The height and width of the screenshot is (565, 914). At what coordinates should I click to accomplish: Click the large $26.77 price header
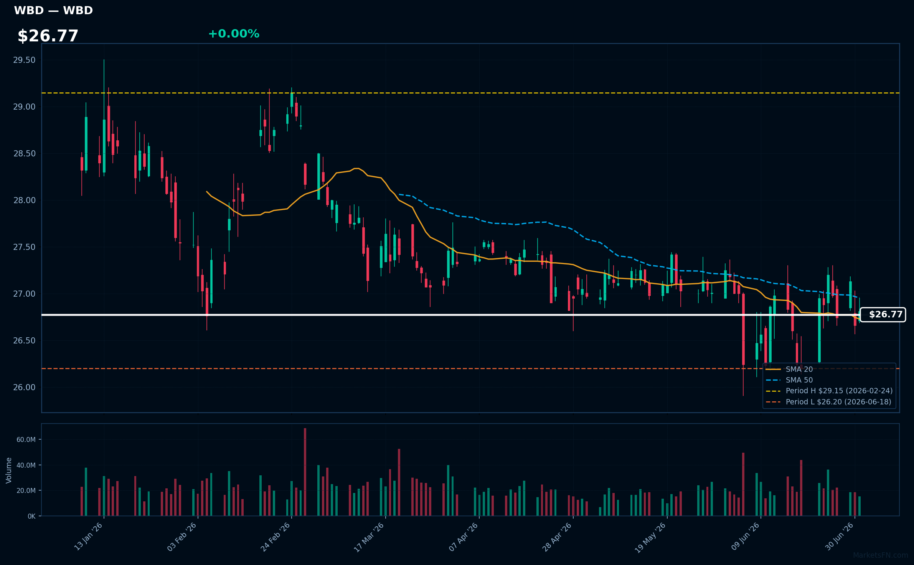pyautogui.click(x=48, y=36)
